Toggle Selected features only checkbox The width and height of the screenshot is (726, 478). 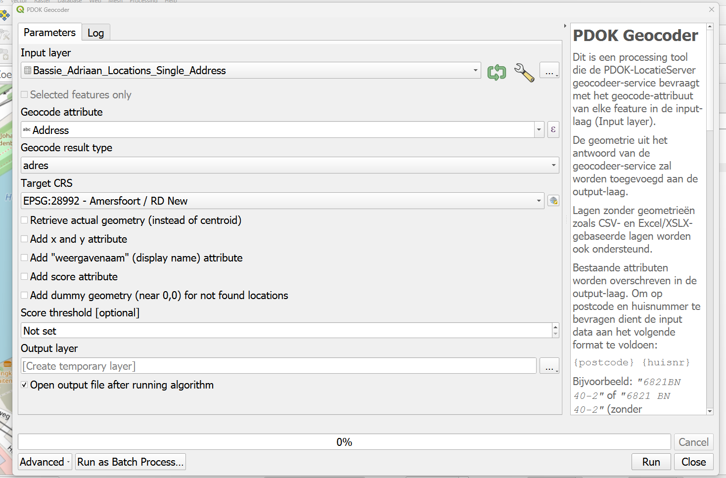click(x=24, y=94)
